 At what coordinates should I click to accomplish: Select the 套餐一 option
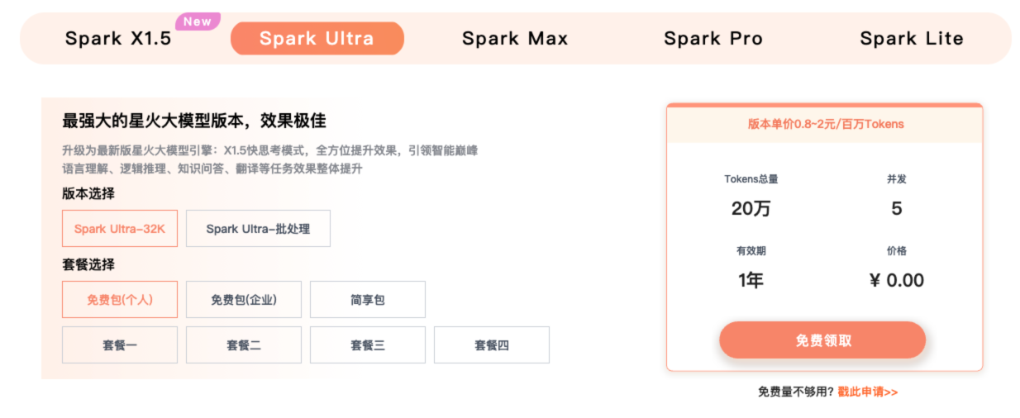pos(120,345)
